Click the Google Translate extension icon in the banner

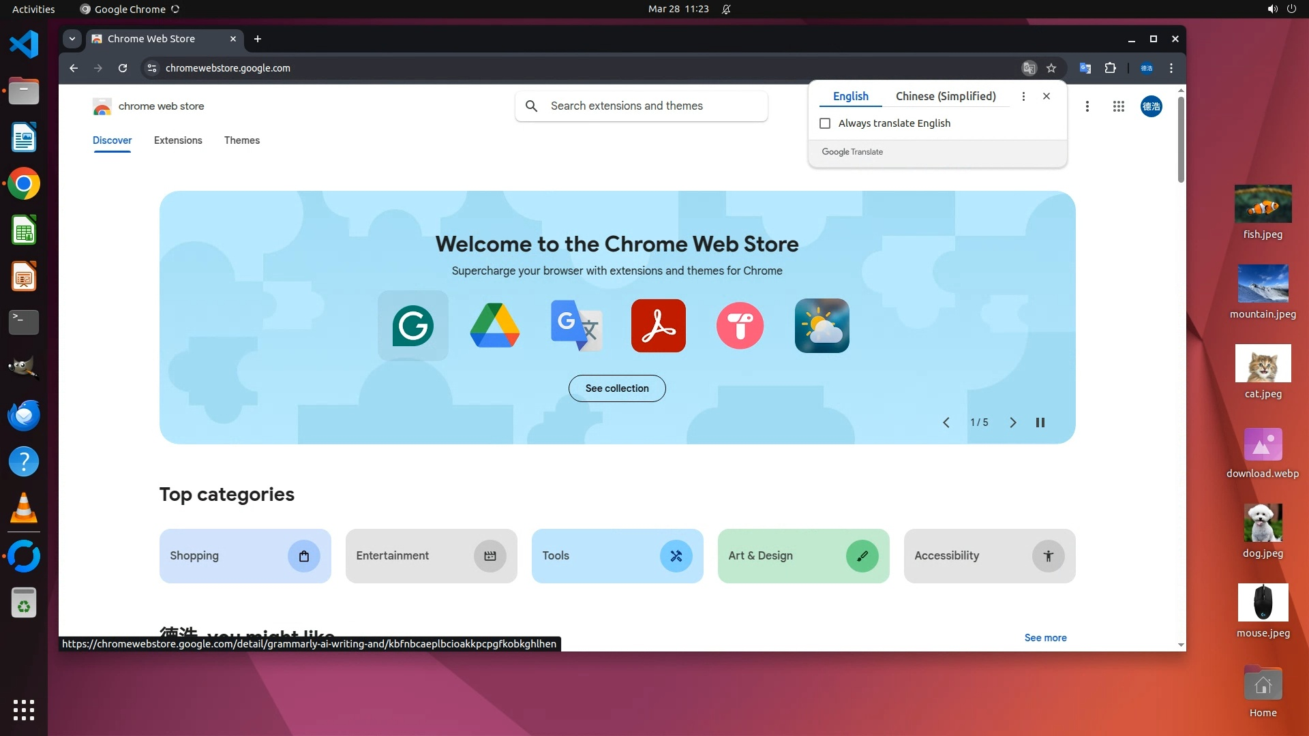pos(576,326)
